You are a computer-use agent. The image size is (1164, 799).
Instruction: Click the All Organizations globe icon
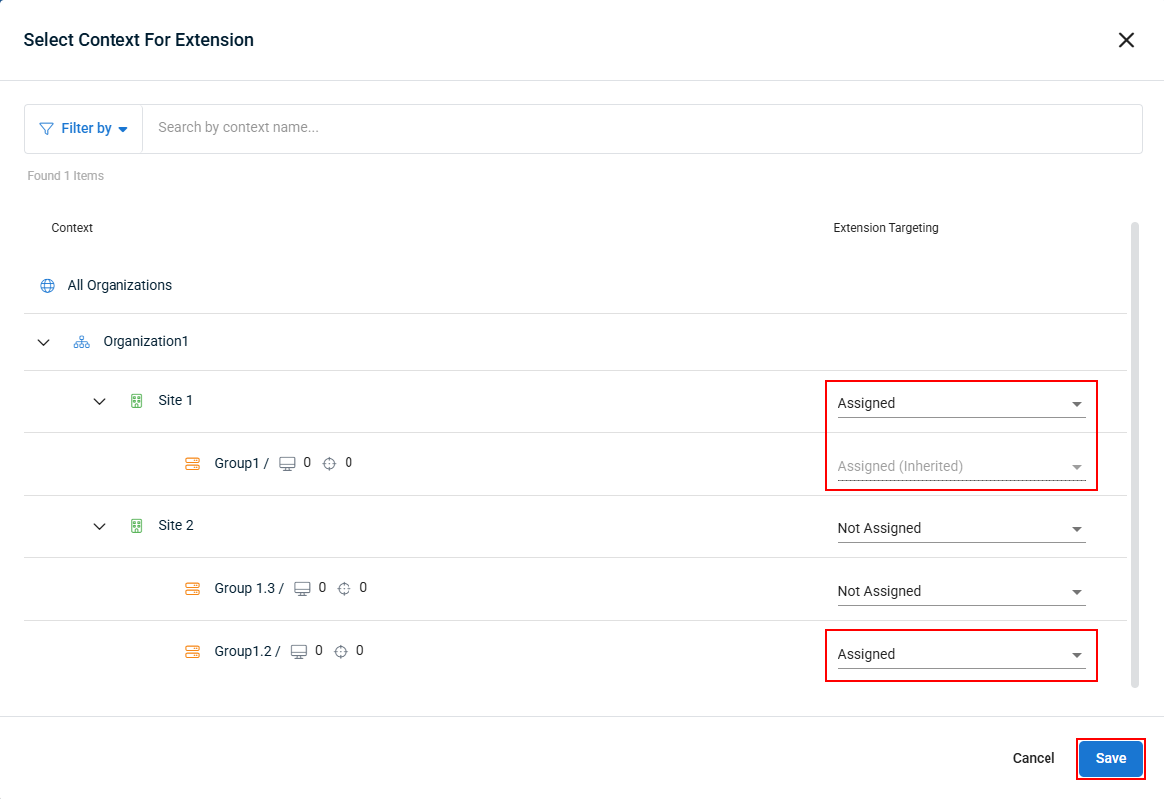pos(48,286)
